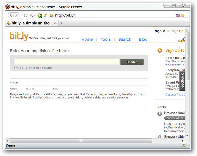The width and height of the screenshot is (197, 156).
Task: Click the Sign Up link in history text
Action: 37,97
